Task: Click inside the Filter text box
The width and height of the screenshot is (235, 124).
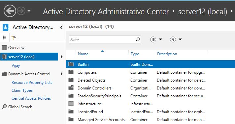Action: pos(102,39)
